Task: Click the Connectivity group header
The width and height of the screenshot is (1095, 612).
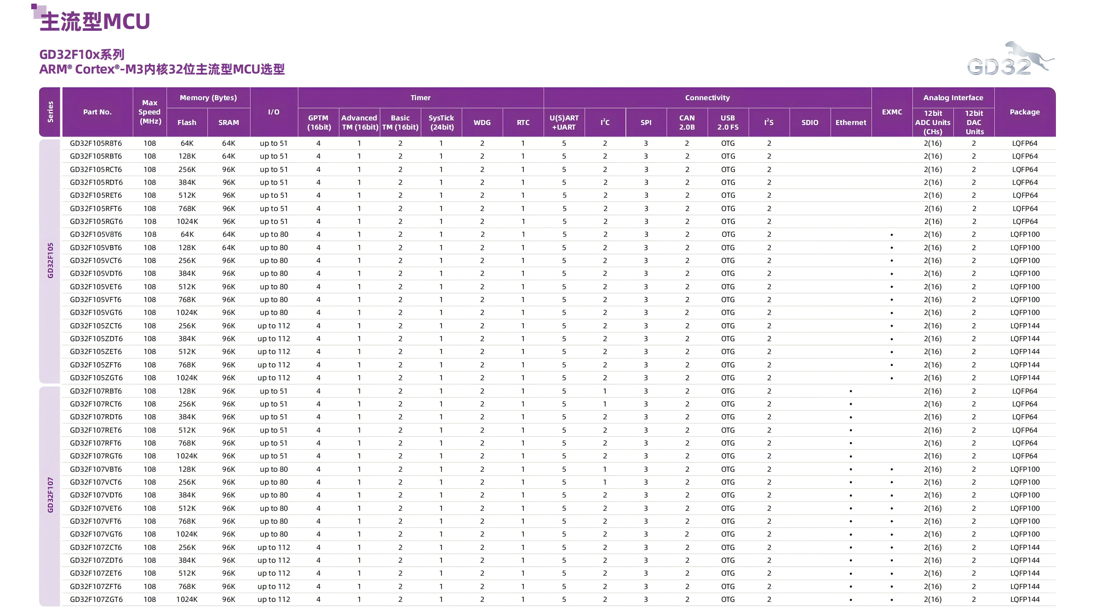Action: click(x=707, y=97)
